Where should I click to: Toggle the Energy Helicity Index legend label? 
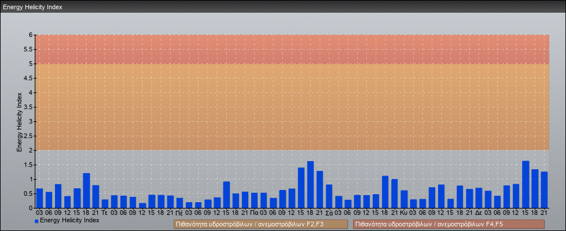click(x=69, y=221)
